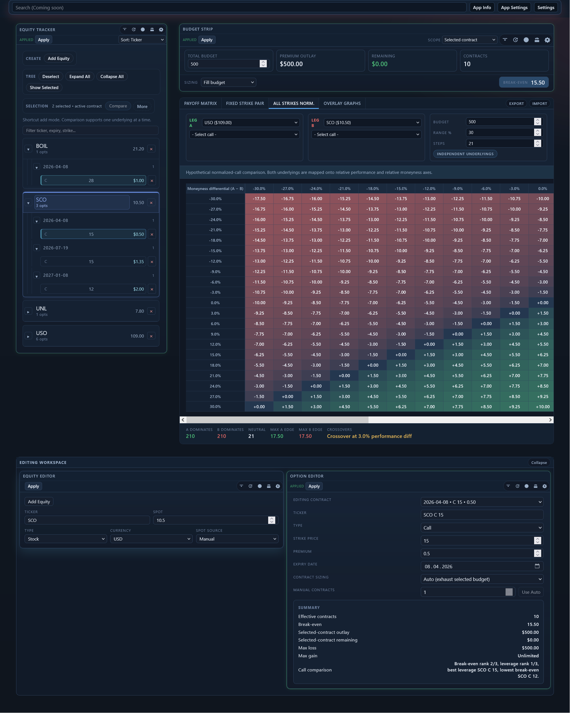
Task: Click the collapse-down icon in Budget Strip toolbar
Action: 505,40
